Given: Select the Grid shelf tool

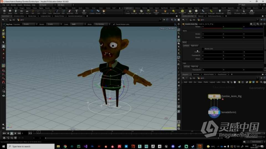Looking at the screenshot, I should pyautogui.click(x=27, y=12).
